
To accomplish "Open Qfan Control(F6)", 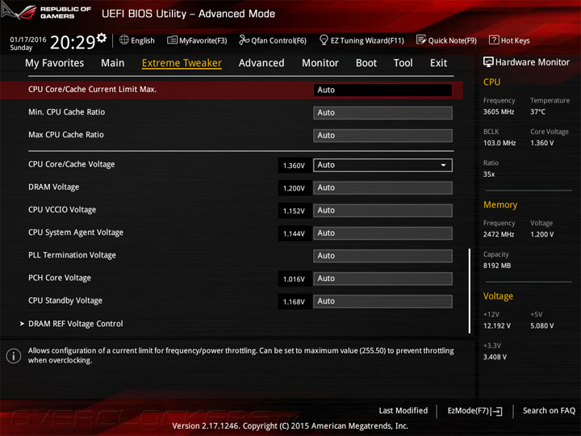I will 273,40.
